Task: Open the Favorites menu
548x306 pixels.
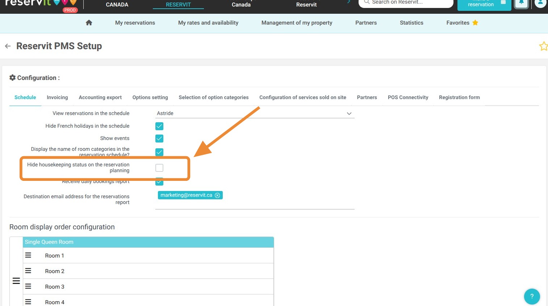Action: pyautogui.click(x=462, y=23)
